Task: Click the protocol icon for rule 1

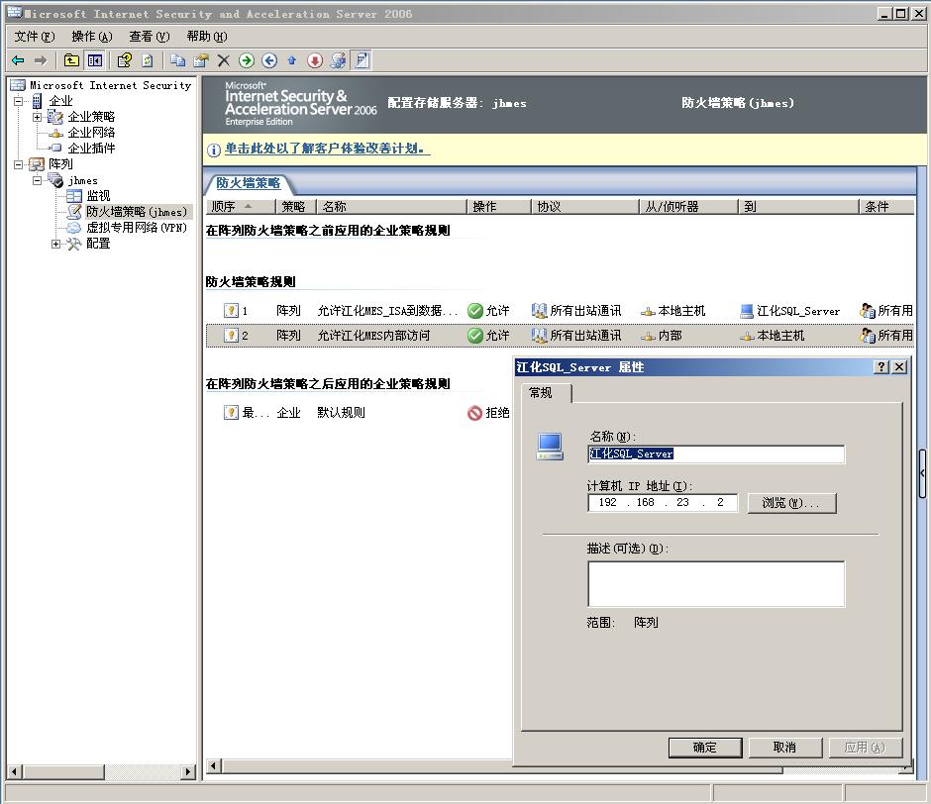Action: 539,311
